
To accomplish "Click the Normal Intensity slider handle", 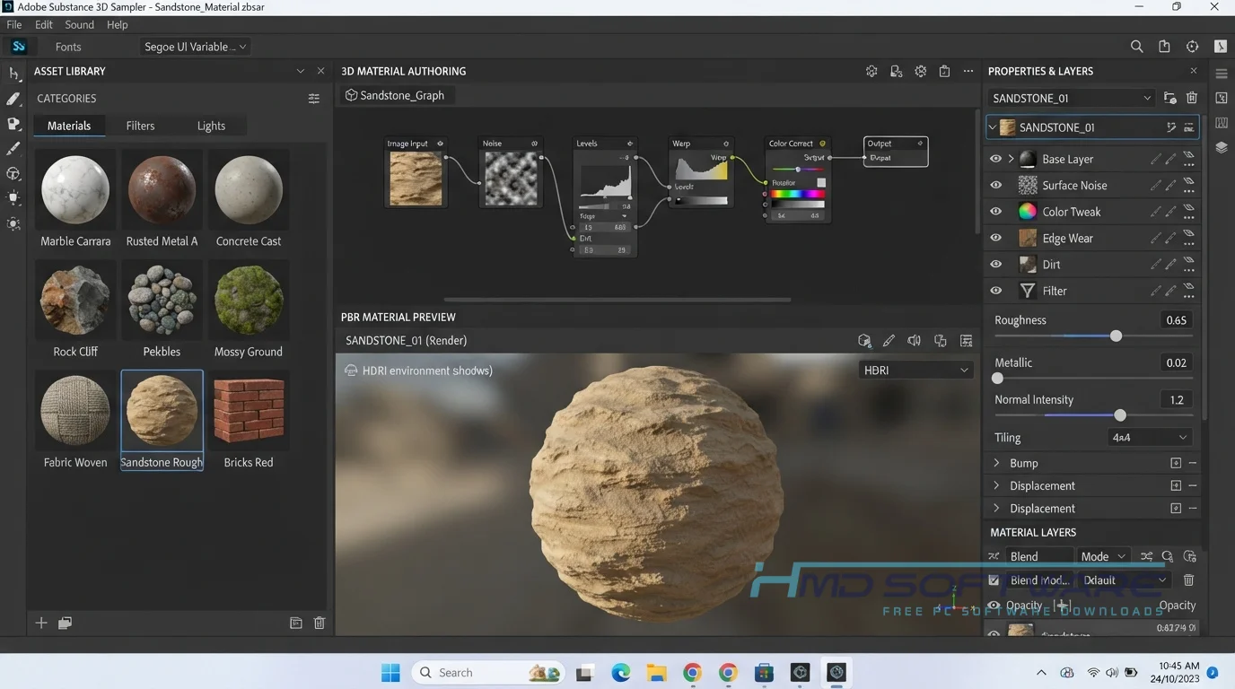I will [x=1120, y=415].
